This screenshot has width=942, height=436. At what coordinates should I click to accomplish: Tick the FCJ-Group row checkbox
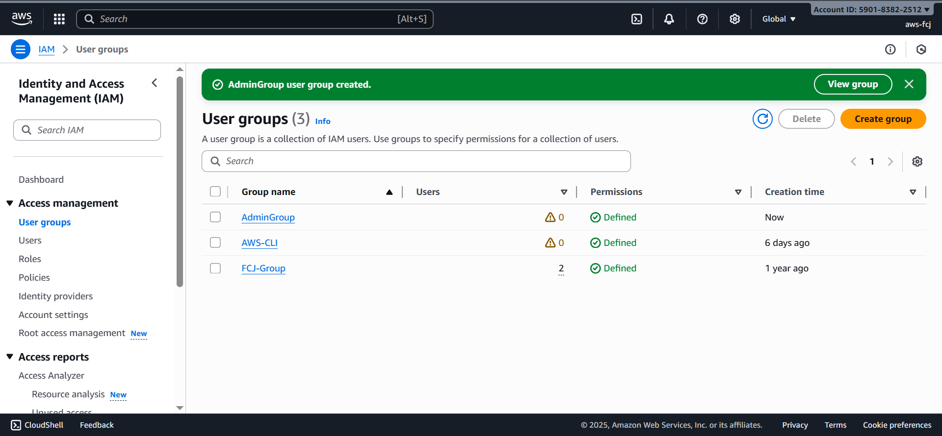pos(215,268)
